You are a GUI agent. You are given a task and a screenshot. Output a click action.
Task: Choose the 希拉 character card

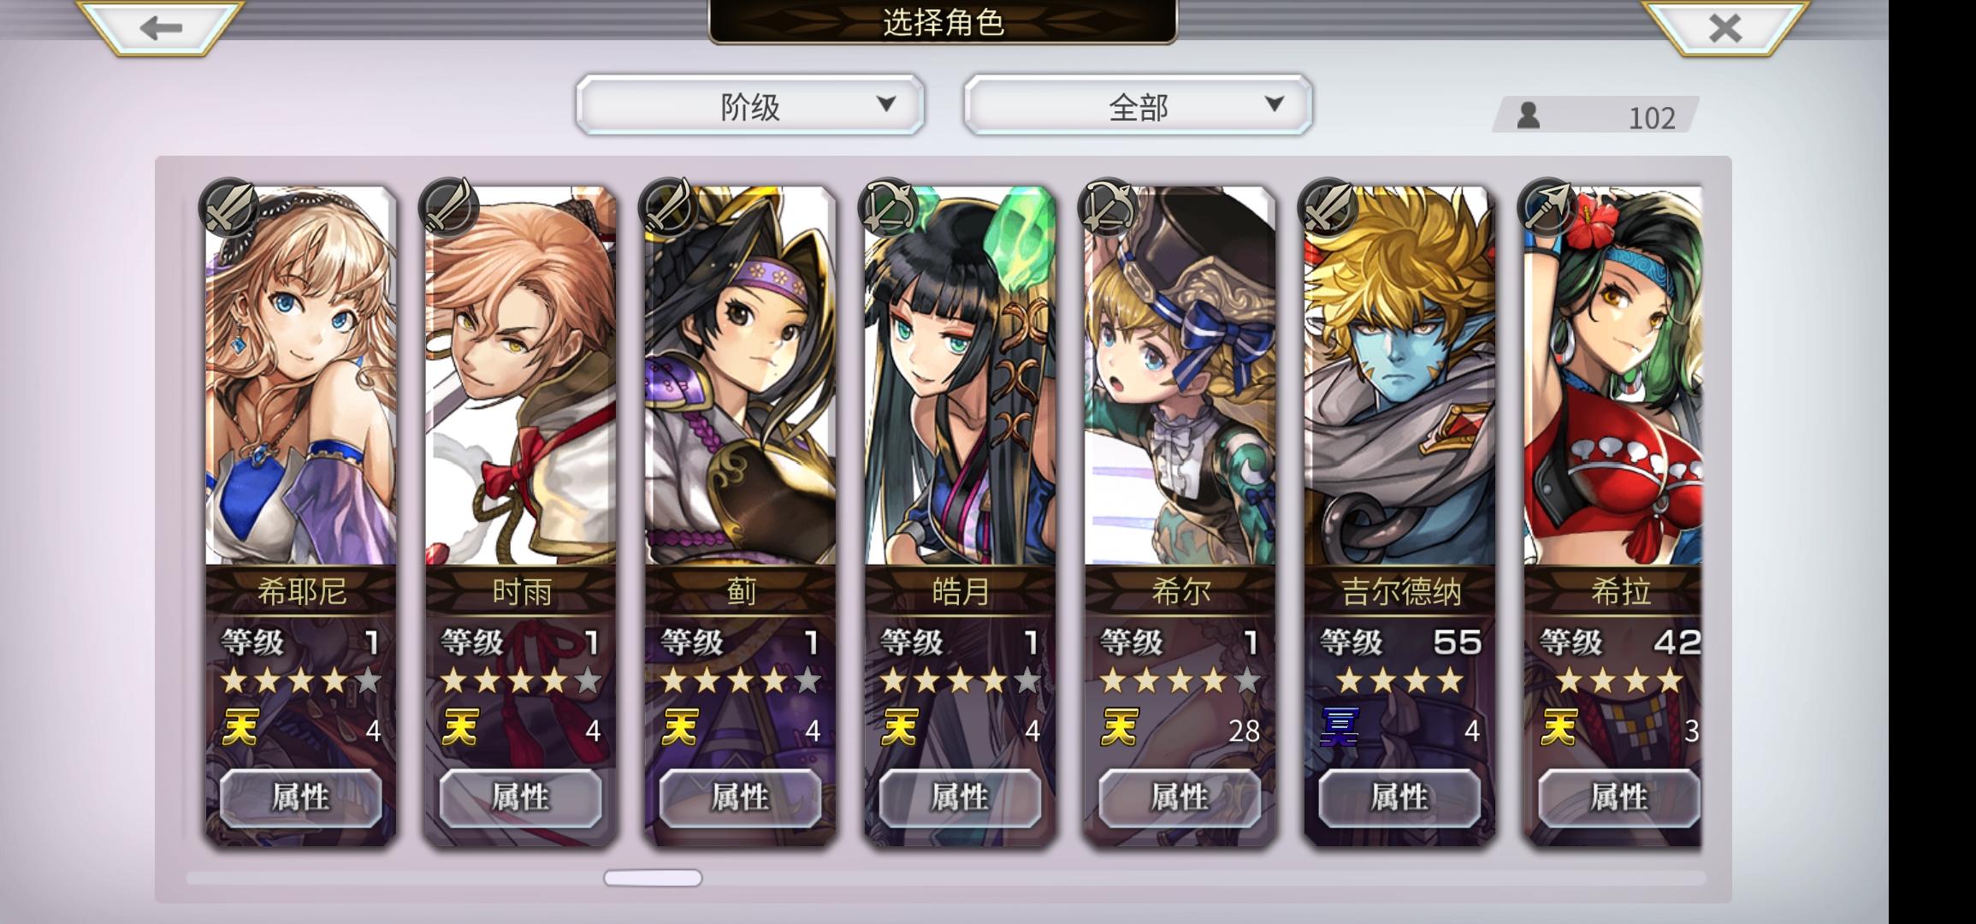click(x=1613, y=513)
